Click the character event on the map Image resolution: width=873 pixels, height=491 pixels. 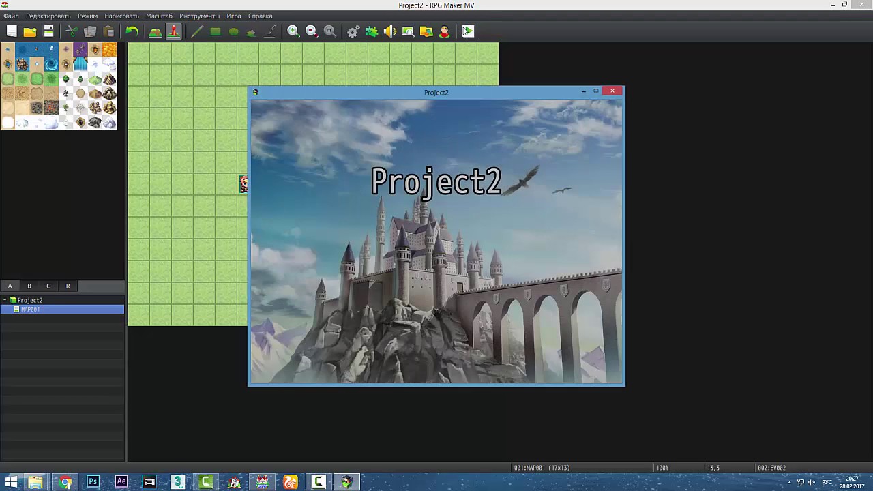tap(243, 184)
